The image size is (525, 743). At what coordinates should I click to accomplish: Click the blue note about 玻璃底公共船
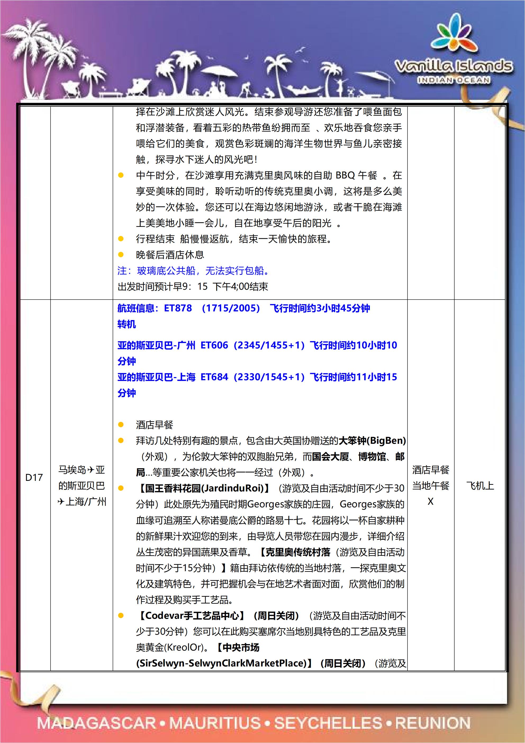(x=193, y=271)
